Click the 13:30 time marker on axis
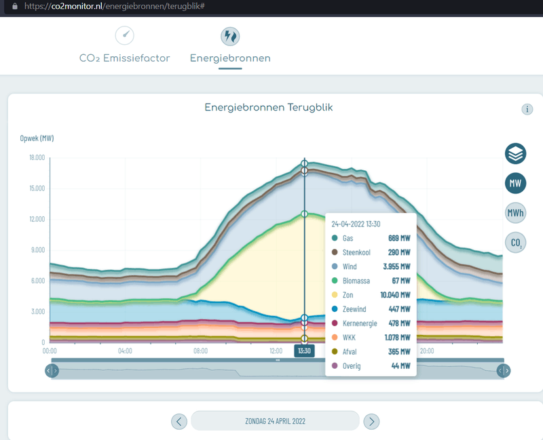The width and height of the screenshot is (543, 440). coord(304,351)
